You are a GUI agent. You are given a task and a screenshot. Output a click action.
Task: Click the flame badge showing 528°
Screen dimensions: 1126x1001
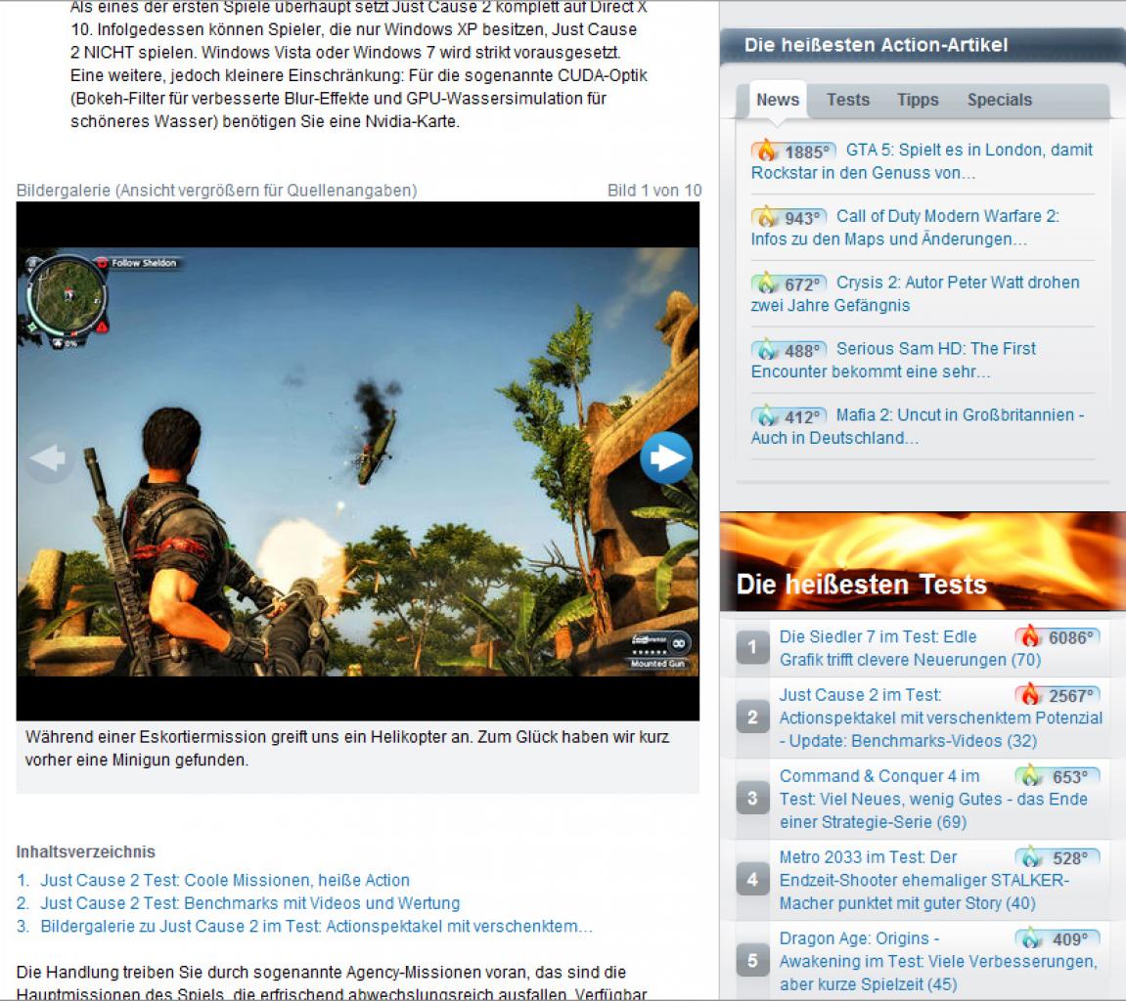[x=1058, y=856]
